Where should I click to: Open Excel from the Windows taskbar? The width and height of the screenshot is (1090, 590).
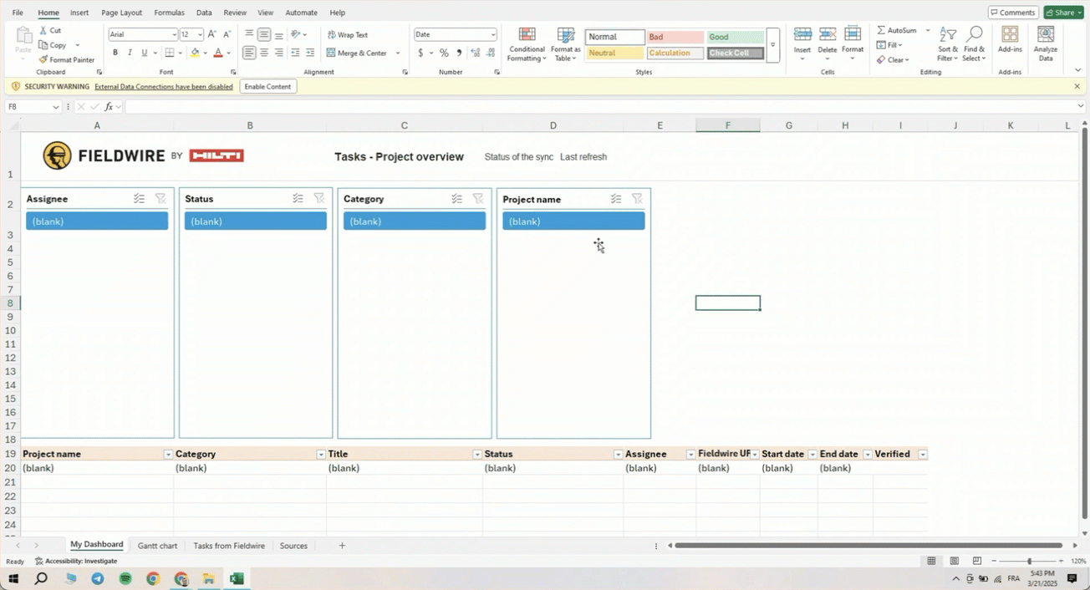click(x=237, y=578)
